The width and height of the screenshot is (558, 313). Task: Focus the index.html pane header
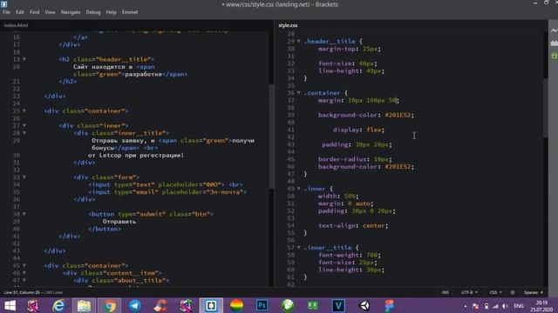16,25
